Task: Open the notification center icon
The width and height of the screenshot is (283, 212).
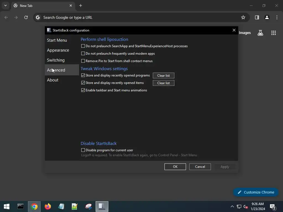Action: point(272,206)
